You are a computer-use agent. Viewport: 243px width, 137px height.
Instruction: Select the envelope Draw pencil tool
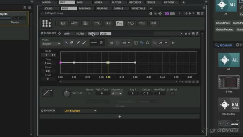78,43
